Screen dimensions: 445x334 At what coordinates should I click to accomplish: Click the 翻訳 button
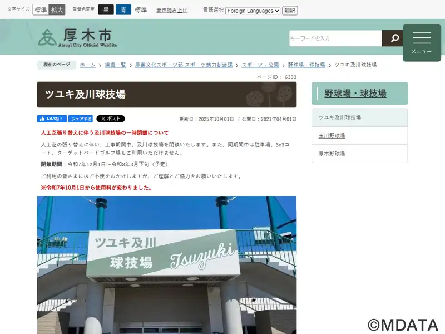(290, 11)
